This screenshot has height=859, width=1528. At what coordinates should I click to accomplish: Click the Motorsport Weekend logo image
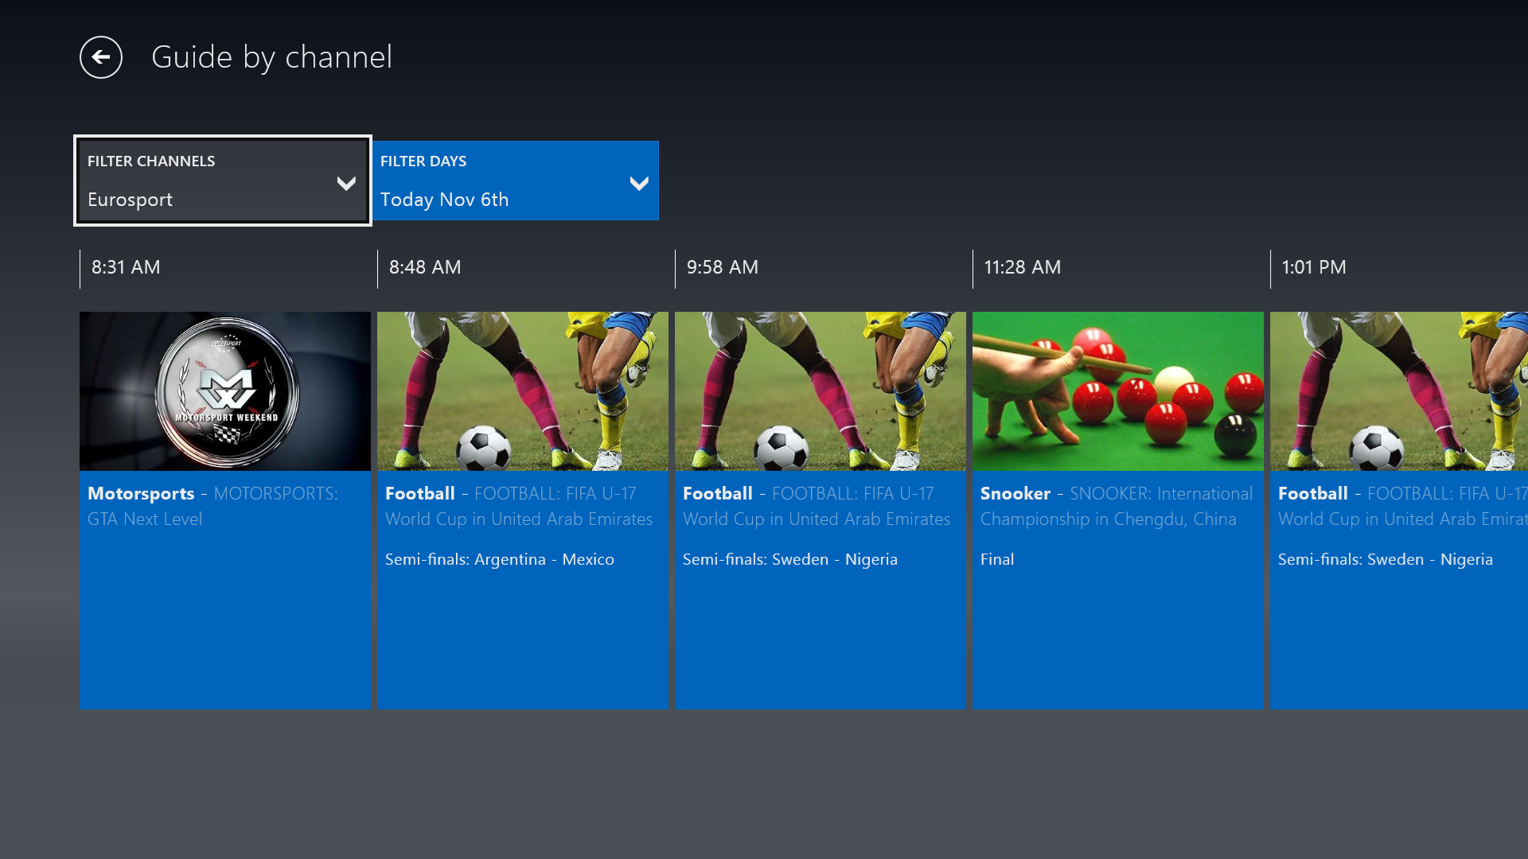(225, 391)
